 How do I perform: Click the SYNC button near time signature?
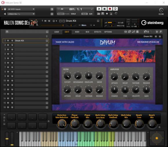coord(84,14)
